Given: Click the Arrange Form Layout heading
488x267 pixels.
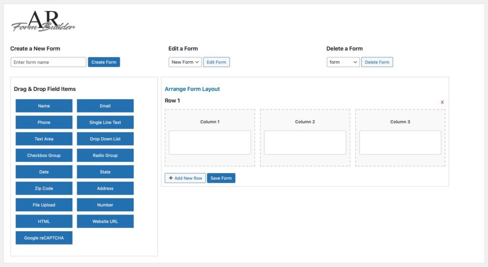Looking at the screenshot, I should click(192, 89).
